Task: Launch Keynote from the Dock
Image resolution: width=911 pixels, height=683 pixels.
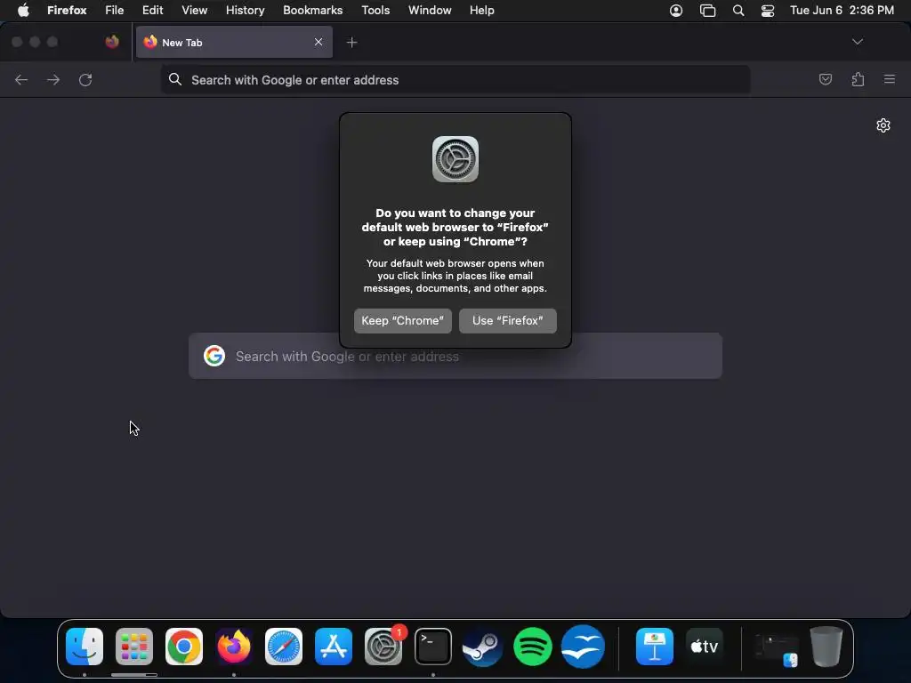Action: coord(655,647)
